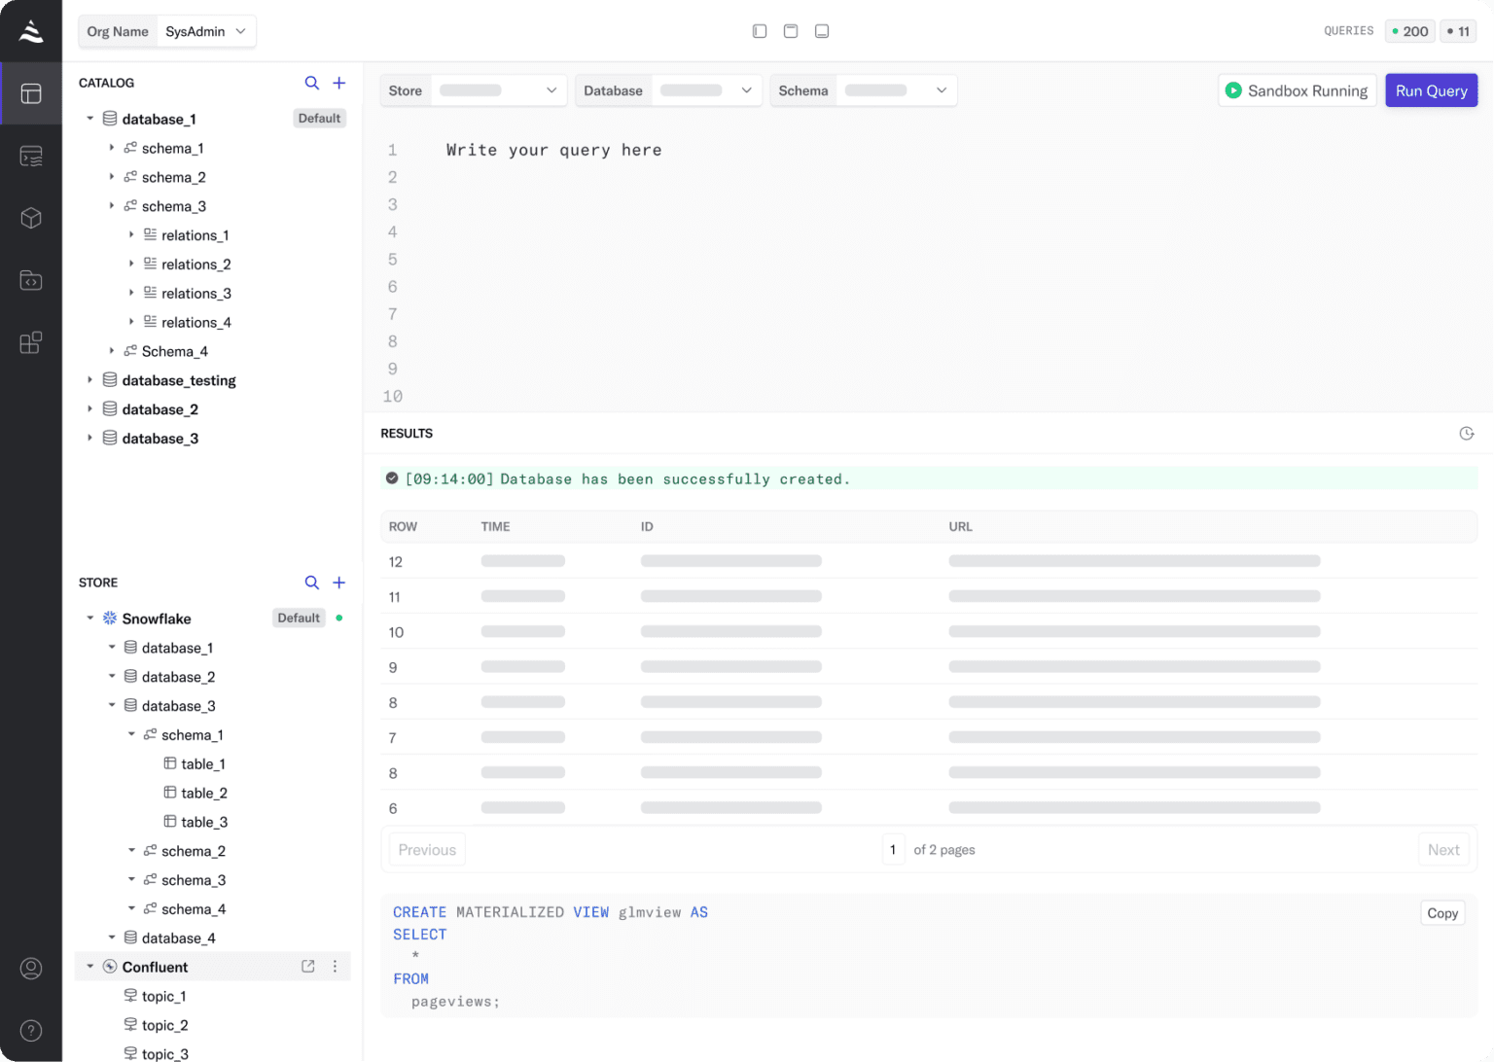Screen dimensions: 1494x1062
Task: Open the three-dot menu beside Confluent
Action: [x=336, y=966]
